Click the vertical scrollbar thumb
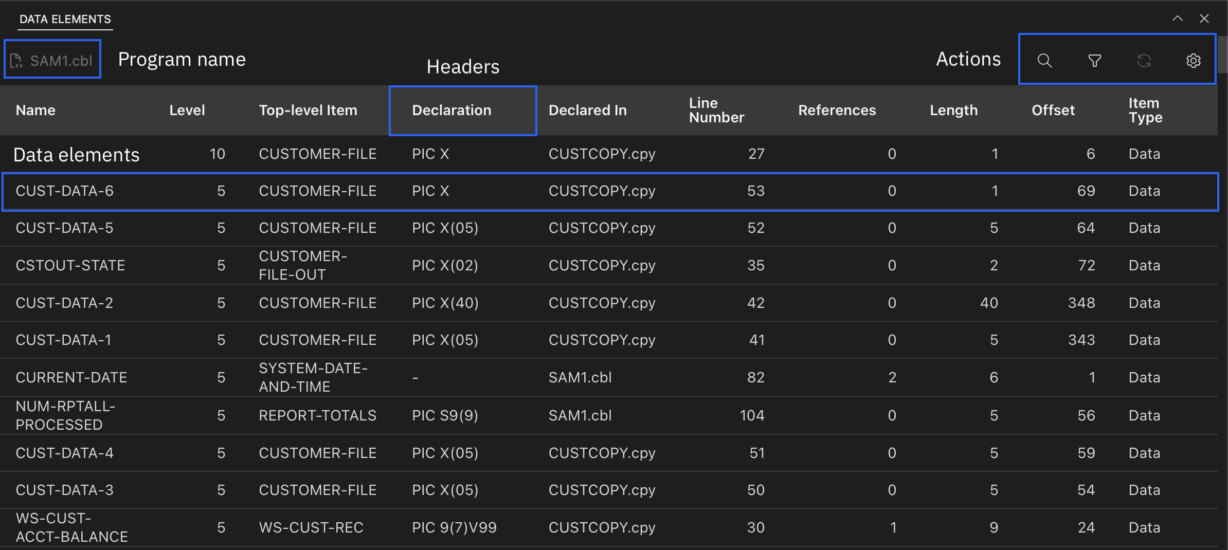1228x550 pixels. [1222, 54]
